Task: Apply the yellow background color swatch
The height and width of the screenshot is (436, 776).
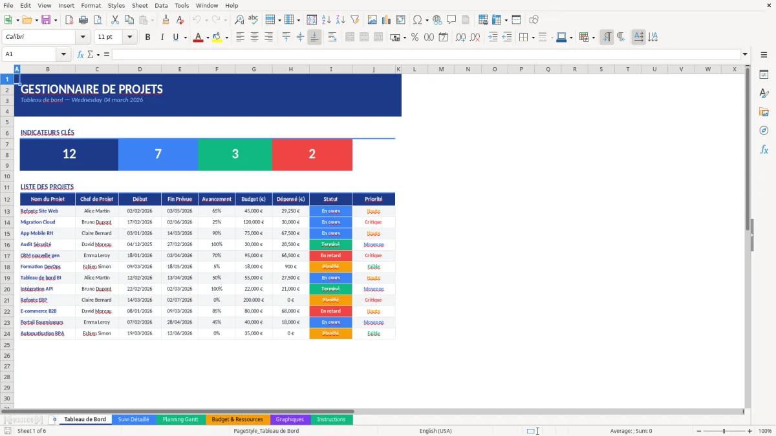Action: [x=217, y=37]
